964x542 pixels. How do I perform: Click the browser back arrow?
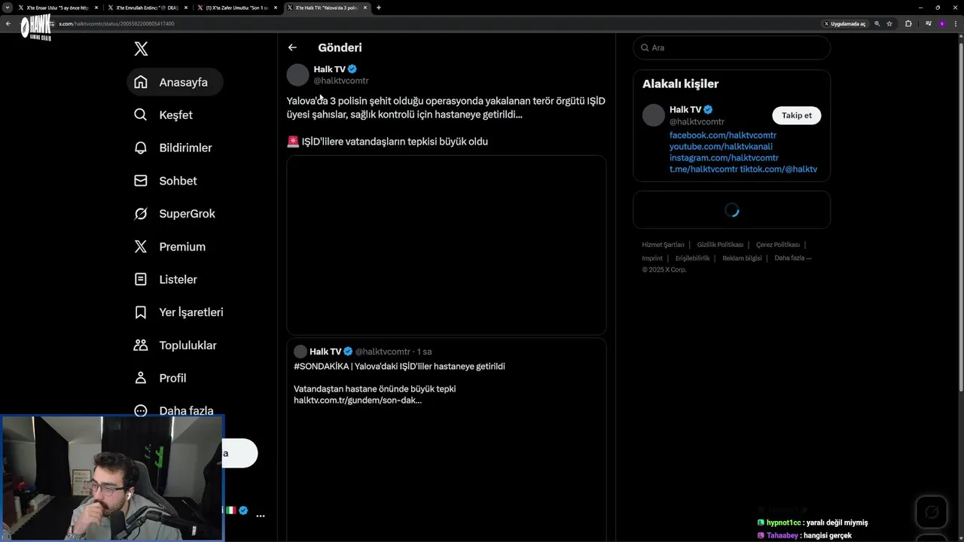(8, 23)
